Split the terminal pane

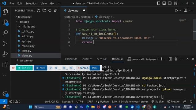point(170,59)
